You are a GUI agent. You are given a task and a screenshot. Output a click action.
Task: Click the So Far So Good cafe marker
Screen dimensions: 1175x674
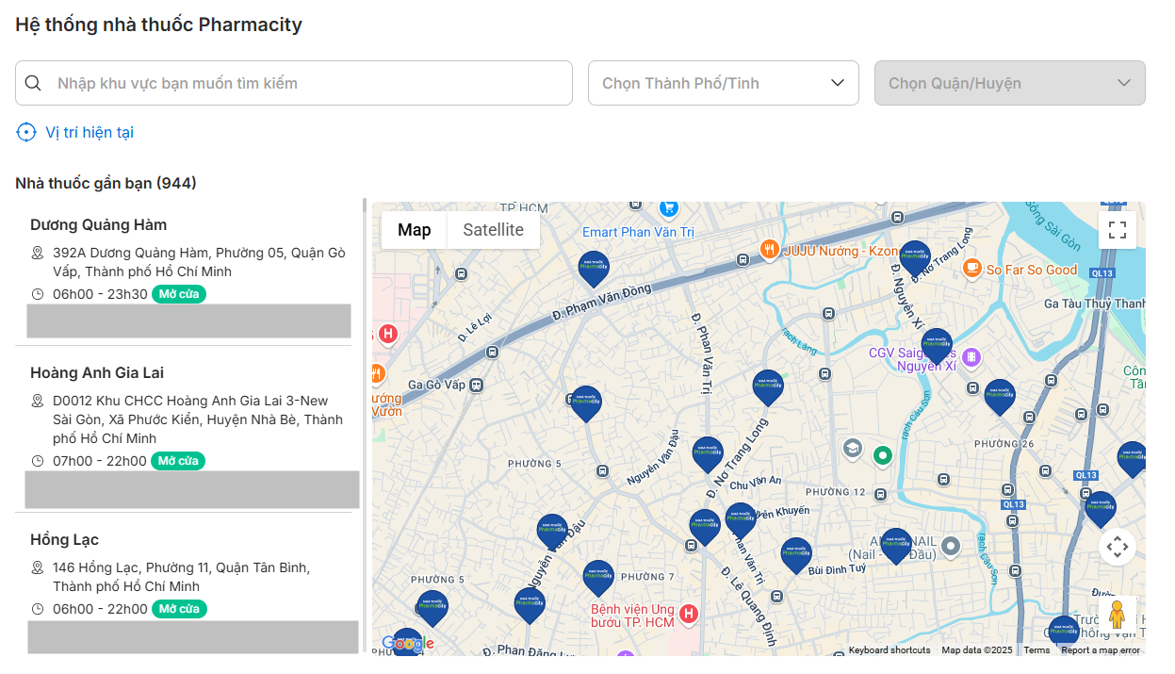click(971, 269)
